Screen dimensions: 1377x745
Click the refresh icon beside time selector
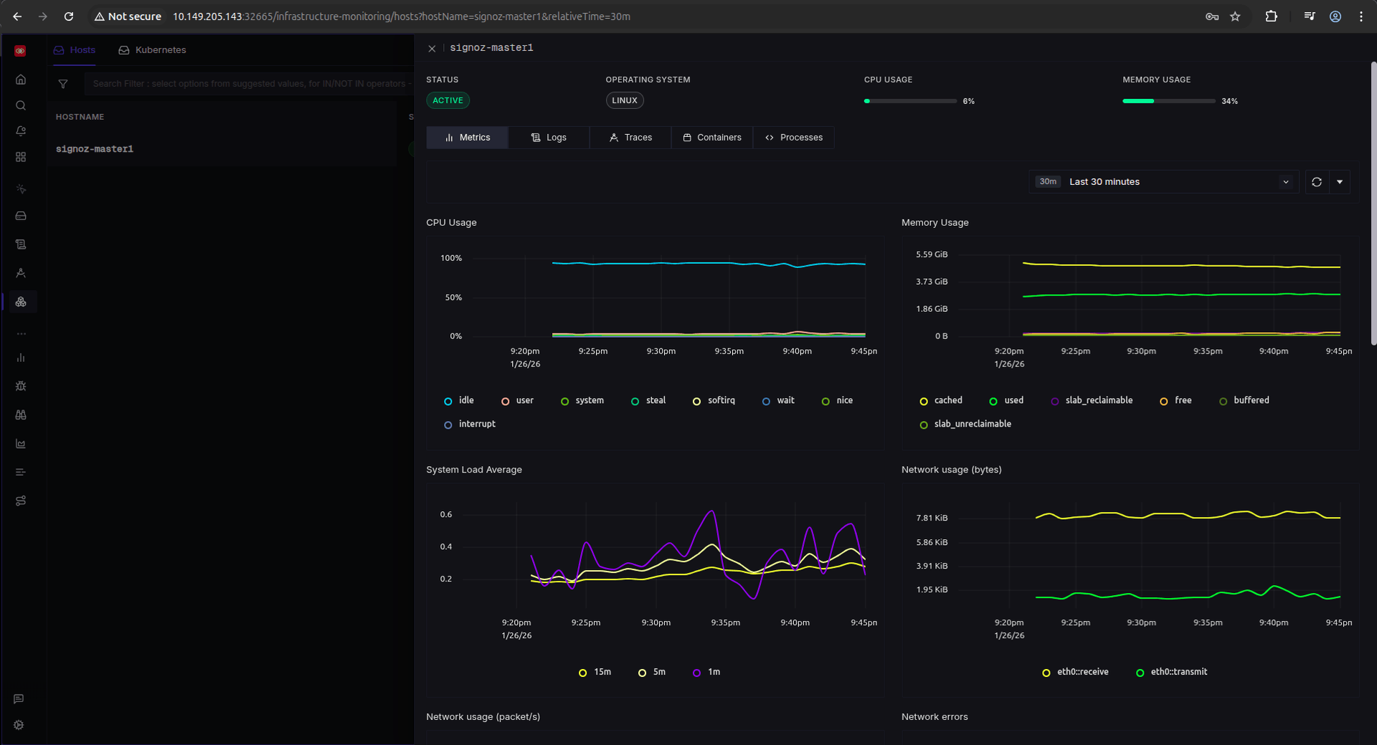click(1317, 182)
